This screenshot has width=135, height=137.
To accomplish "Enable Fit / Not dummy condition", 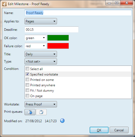I will 27,90.
